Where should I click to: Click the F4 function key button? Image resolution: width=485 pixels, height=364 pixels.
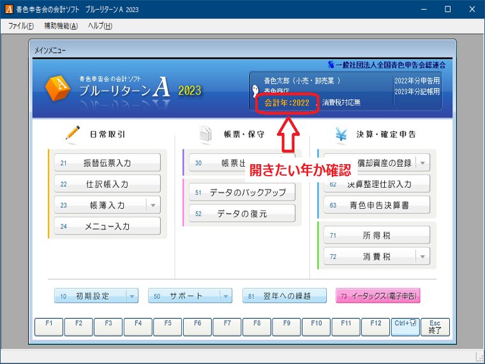[x=138, y=327]
